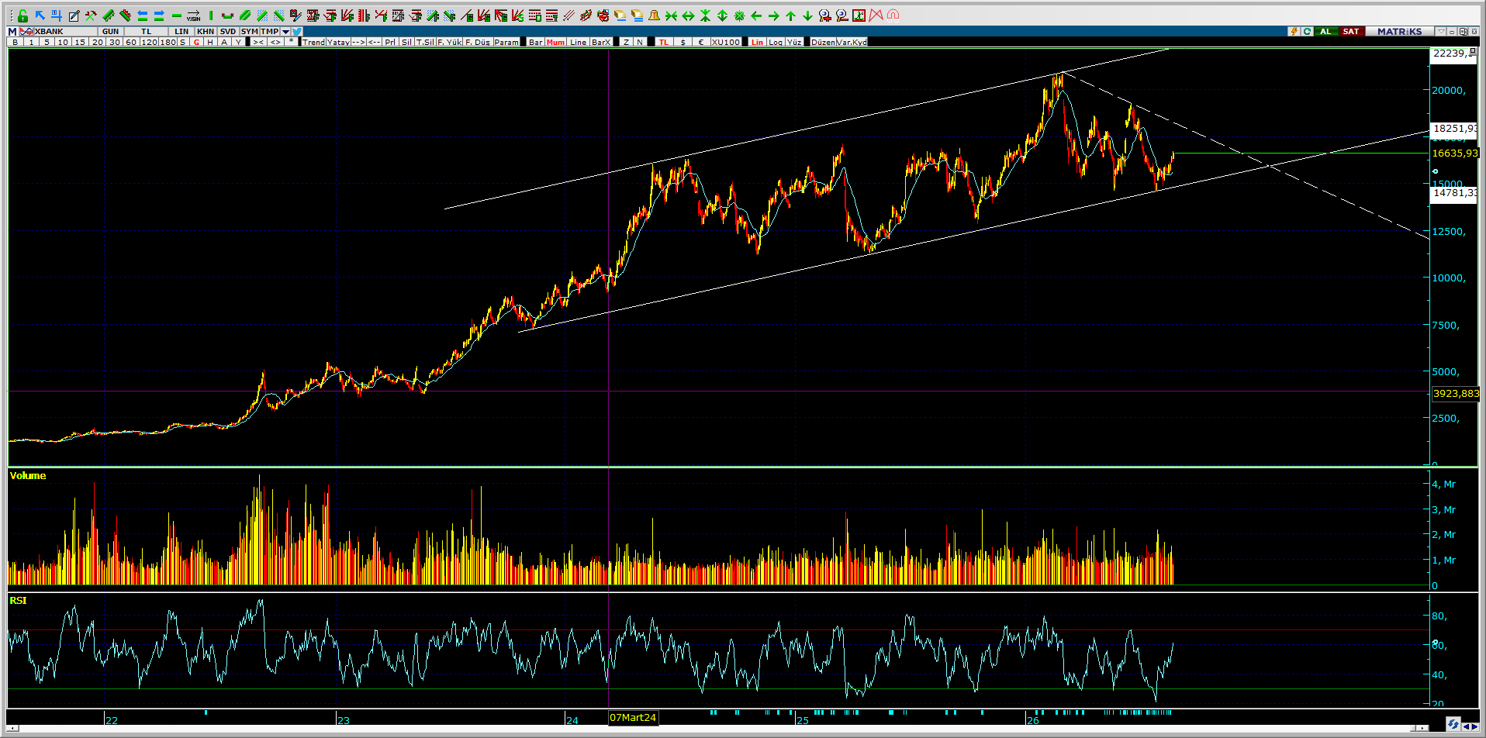Select the blue arrow pointer tool

tap(40, 16)
